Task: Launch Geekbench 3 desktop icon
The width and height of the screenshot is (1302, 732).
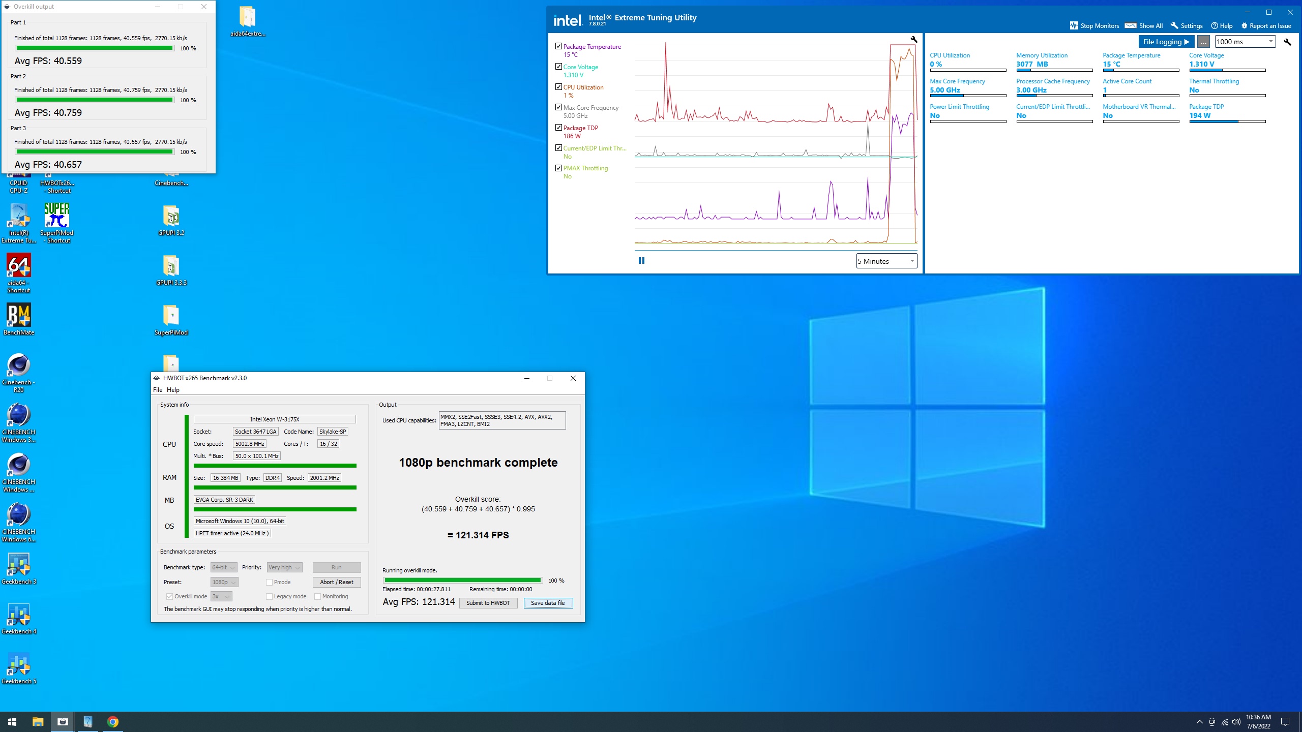Action: 19,568
